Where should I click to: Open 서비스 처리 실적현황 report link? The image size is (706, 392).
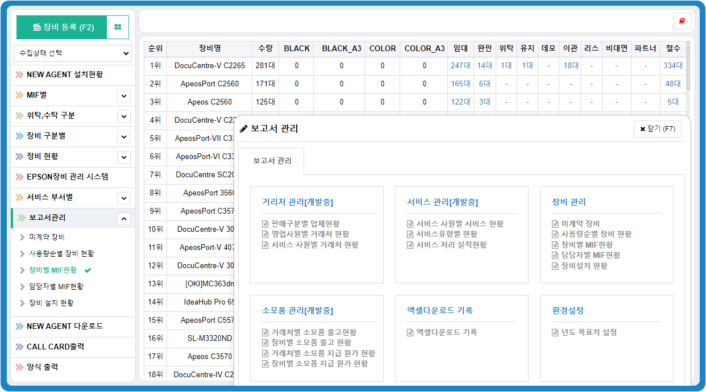click(451, 245)
